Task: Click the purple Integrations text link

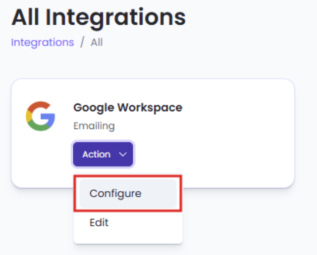Action: coord(42,42)
